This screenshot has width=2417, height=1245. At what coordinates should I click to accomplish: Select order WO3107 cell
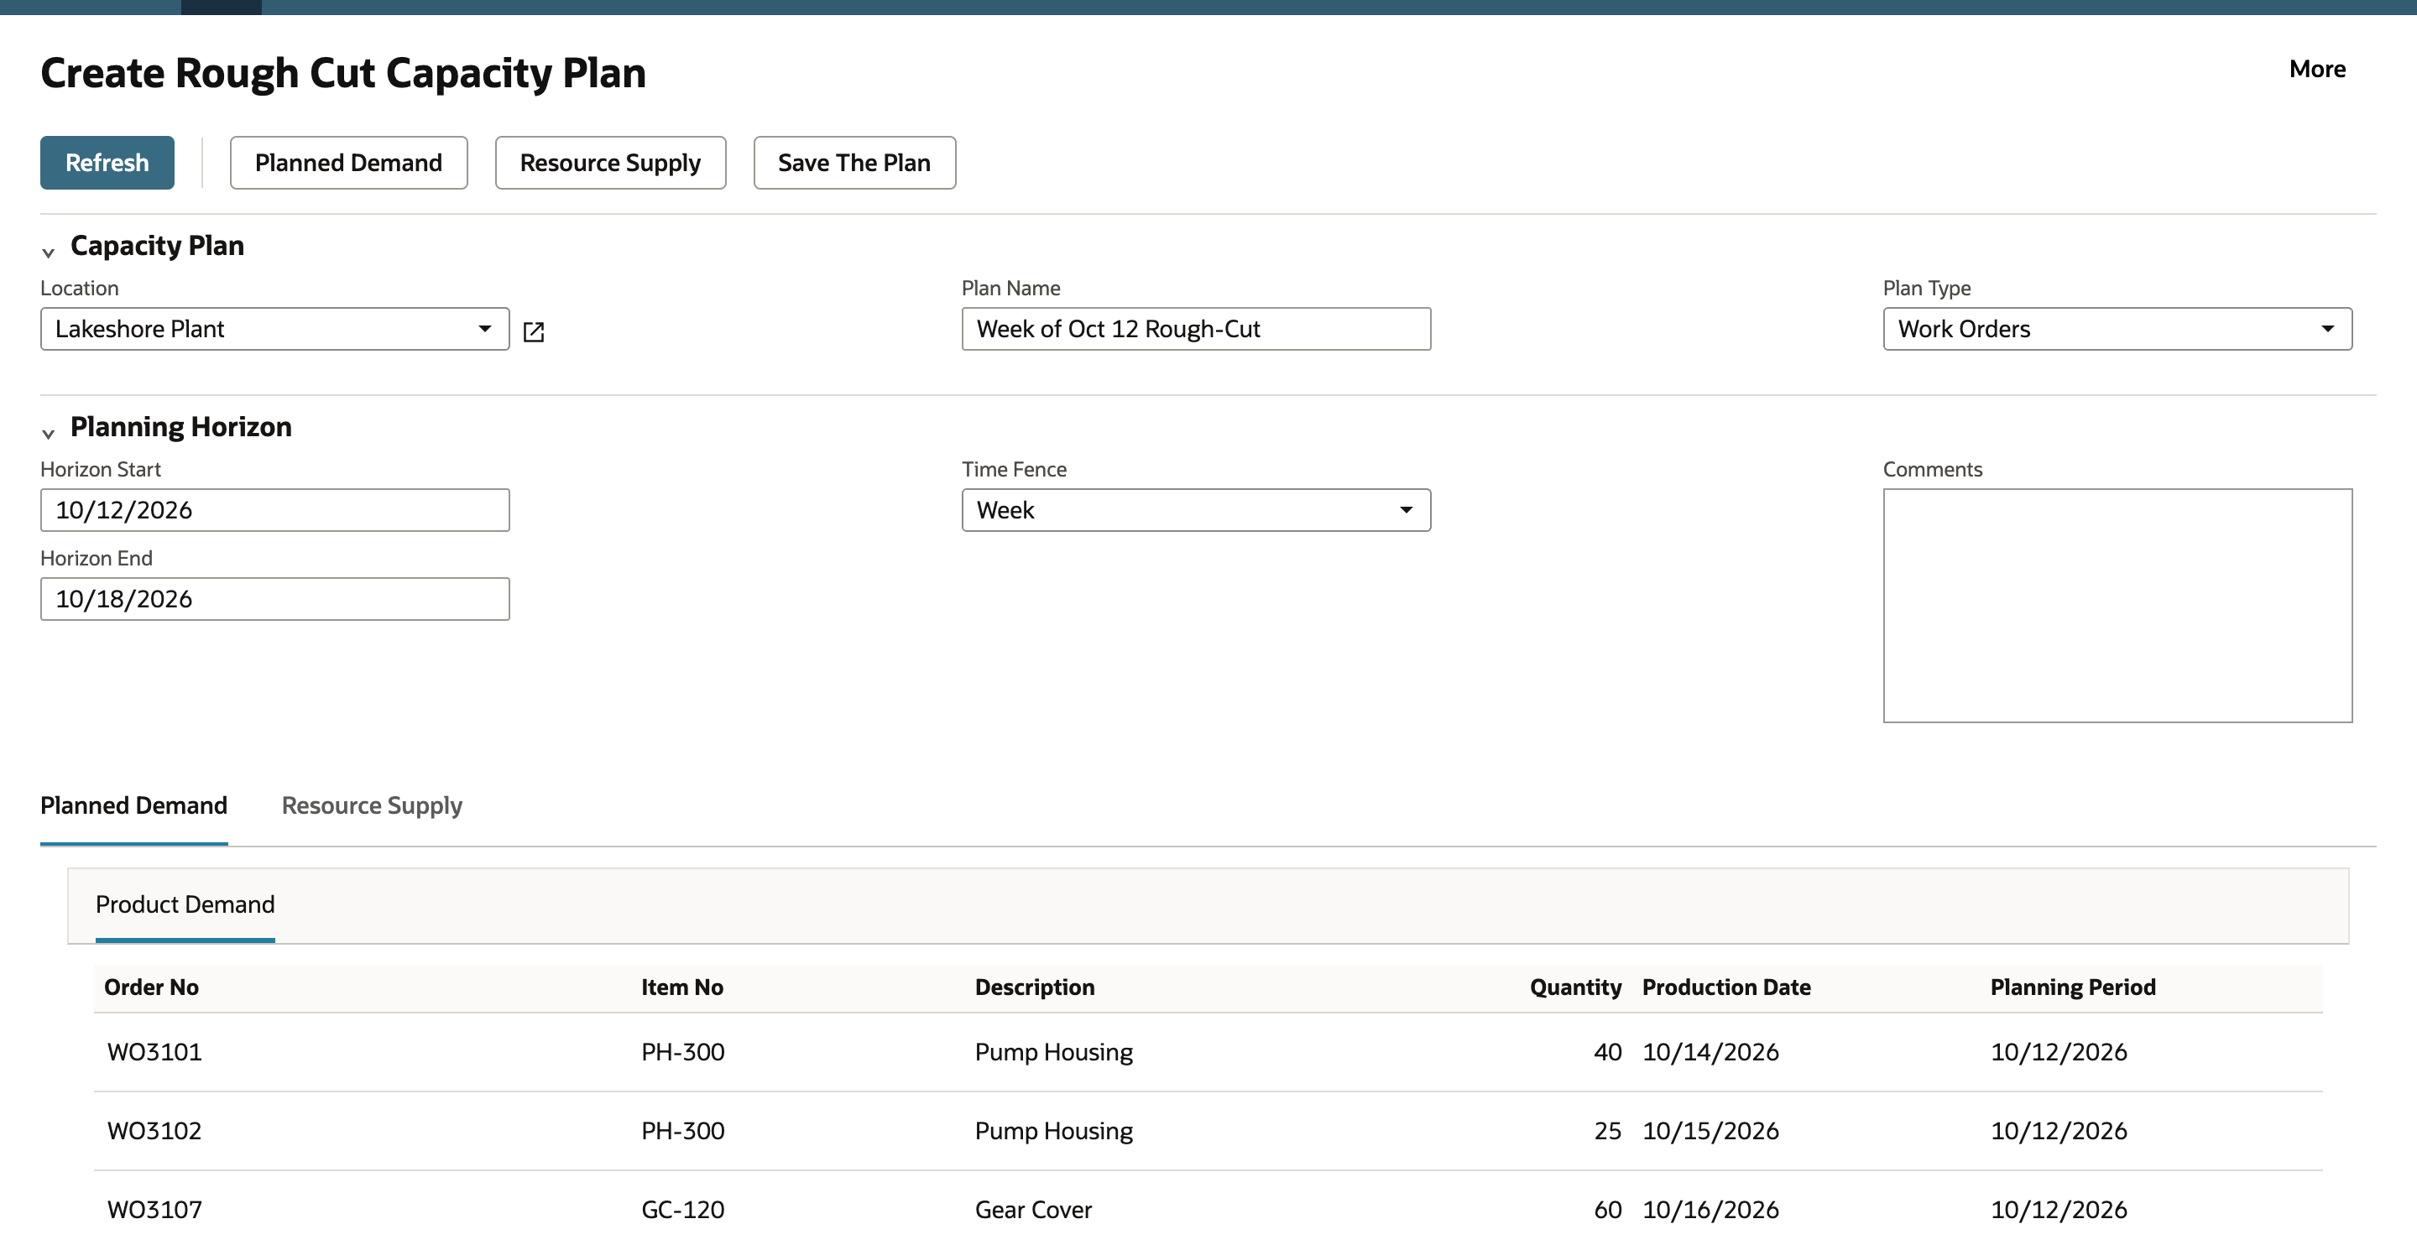(154, 1210)
